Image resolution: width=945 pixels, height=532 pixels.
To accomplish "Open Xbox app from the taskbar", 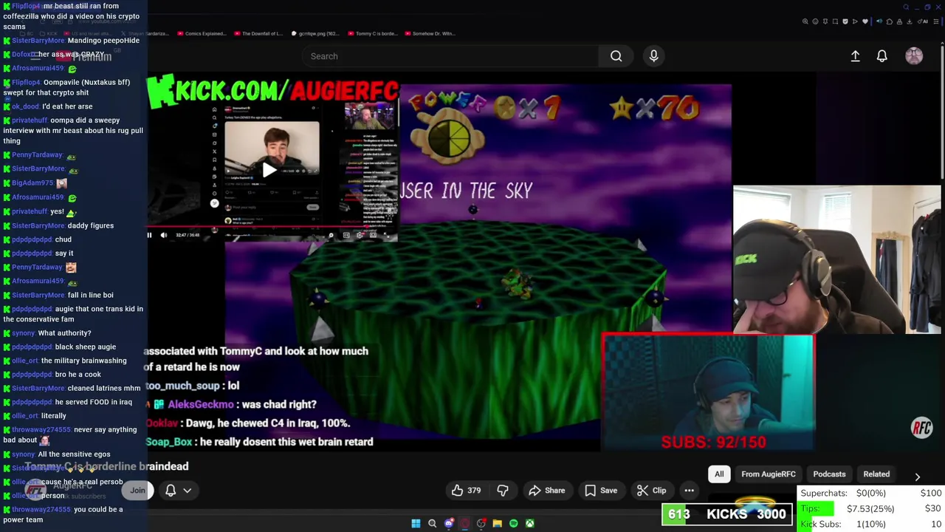I will click(x=529, y=523).
